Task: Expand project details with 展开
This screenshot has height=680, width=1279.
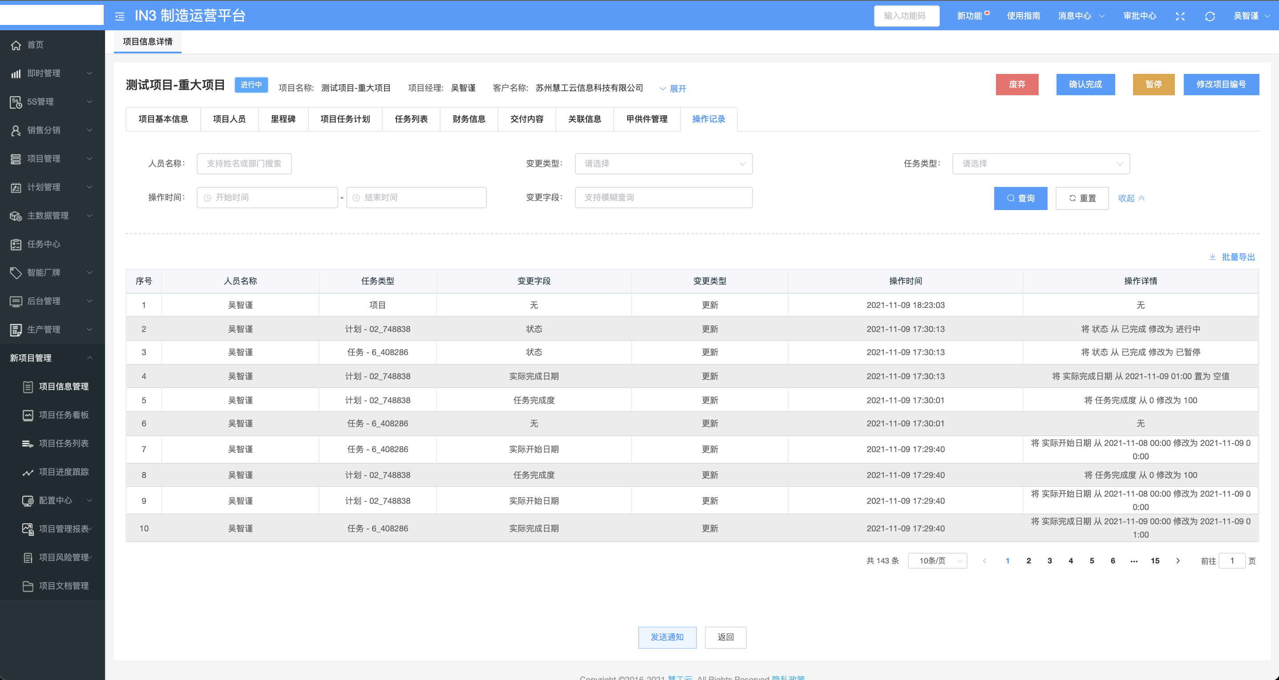Action: click(x=673, y=89)
